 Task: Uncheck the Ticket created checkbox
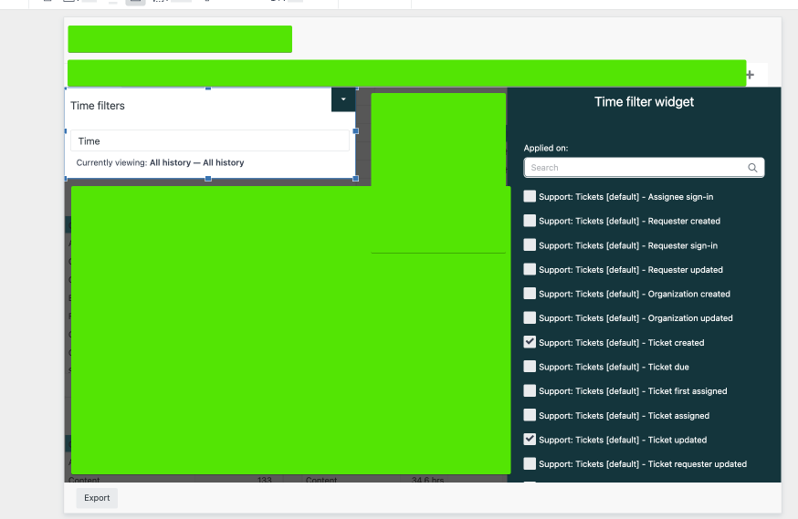click(530, 342)
